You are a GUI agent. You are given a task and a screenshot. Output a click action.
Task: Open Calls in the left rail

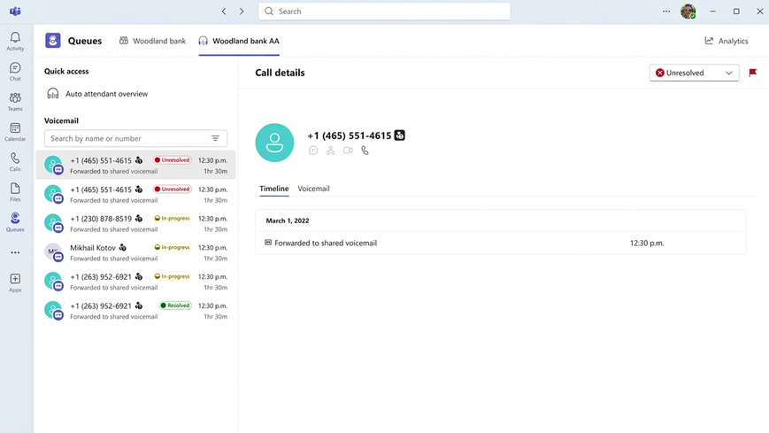pyautogui.click(x=15, y=162)
